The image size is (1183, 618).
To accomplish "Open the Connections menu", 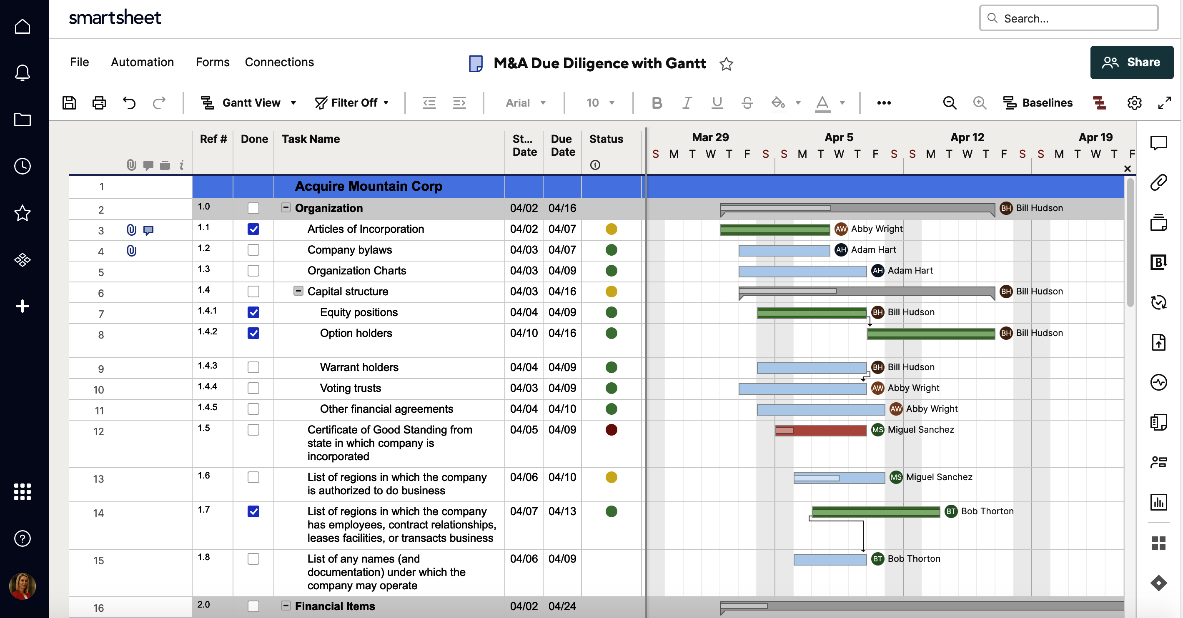I will 279,62.
